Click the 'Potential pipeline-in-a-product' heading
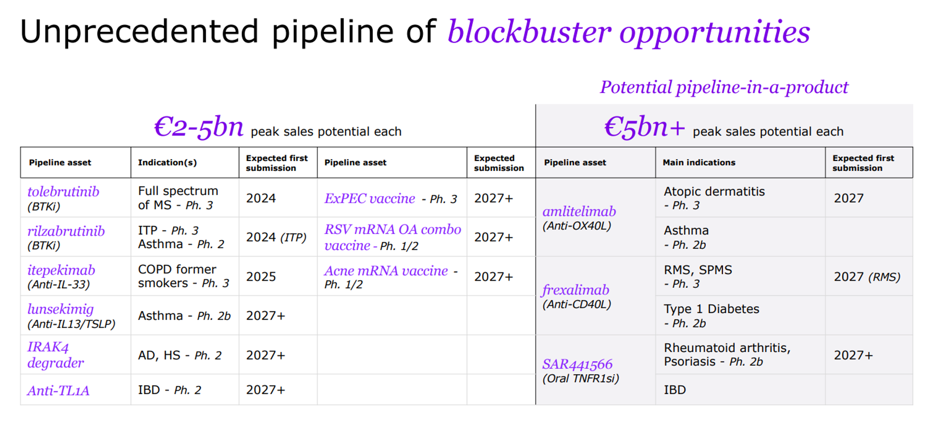This screenshot has height=425, width=934. 724,87
